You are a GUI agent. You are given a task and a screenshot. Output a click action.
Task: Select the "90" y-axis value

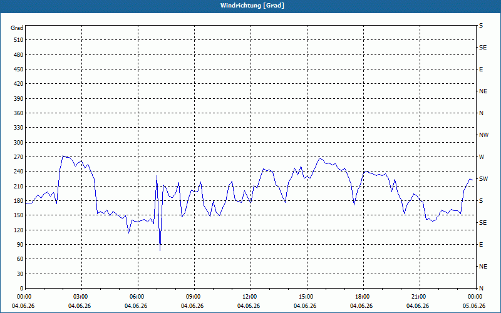[20, 244]
